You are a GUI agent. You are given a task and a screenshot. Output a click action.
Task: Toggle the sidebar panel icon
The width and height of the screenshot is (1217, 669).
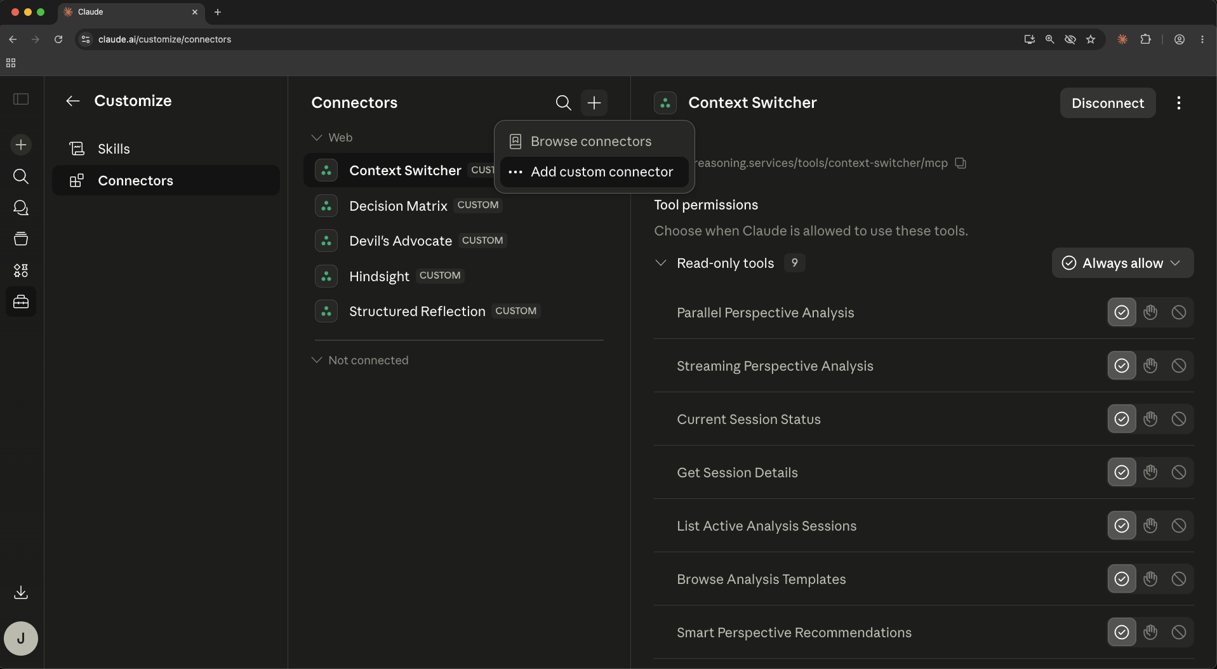[x=21, y=99]
